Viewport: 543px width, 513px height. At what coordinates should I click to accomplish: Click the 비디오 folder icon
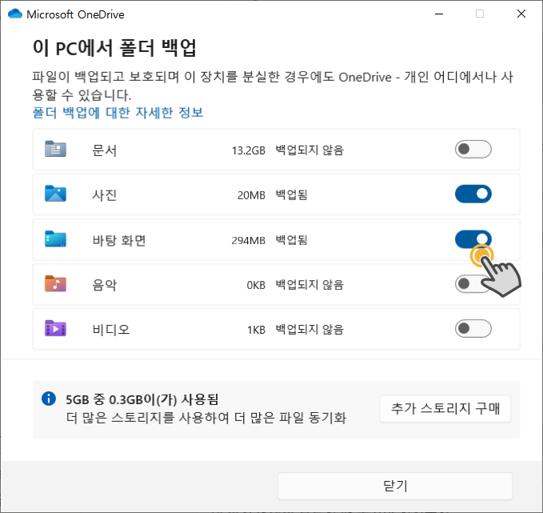(55, 328)
